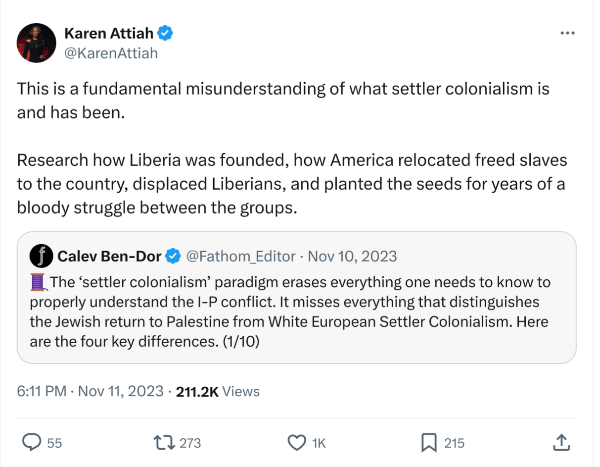This screenshot has height=467, width=600.
Task: Click the 273 reposts count
Action: (190, 443)
